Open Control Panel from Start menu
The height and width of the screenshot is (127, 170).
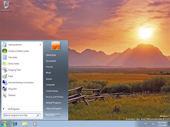[52, 91]
